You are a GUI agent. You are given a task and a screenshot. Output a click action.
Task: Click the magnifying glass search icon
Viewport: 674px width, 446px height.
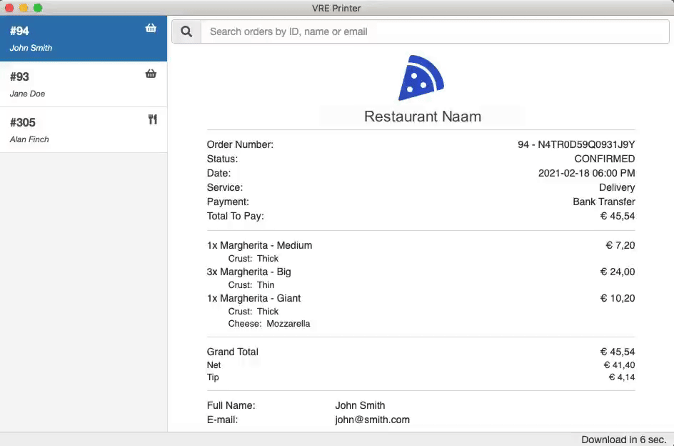186,31
